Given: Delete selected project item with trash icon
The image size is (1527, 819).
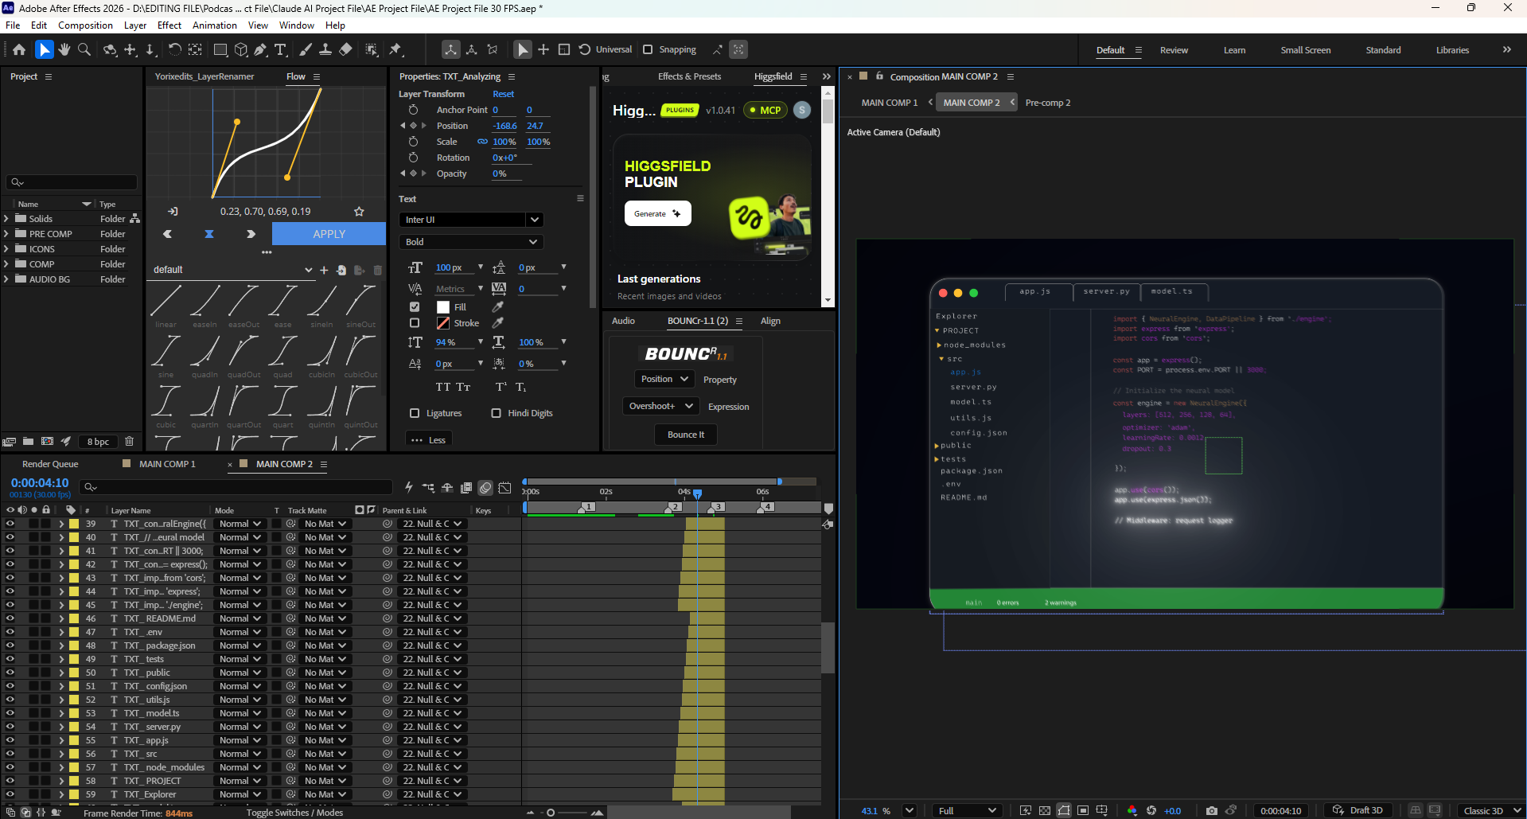Looking at the screenshot, I should coord(129,441).
